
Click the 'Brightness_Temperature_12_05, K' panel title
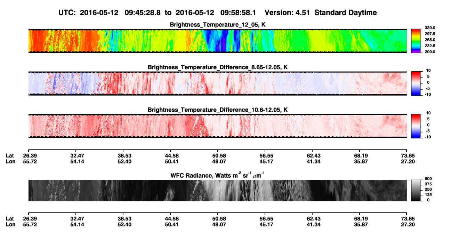pyautogui.click(x=218, y=25)
